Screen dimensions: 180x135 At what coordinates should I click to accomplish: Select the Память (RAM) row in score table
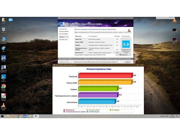(97, 42)
